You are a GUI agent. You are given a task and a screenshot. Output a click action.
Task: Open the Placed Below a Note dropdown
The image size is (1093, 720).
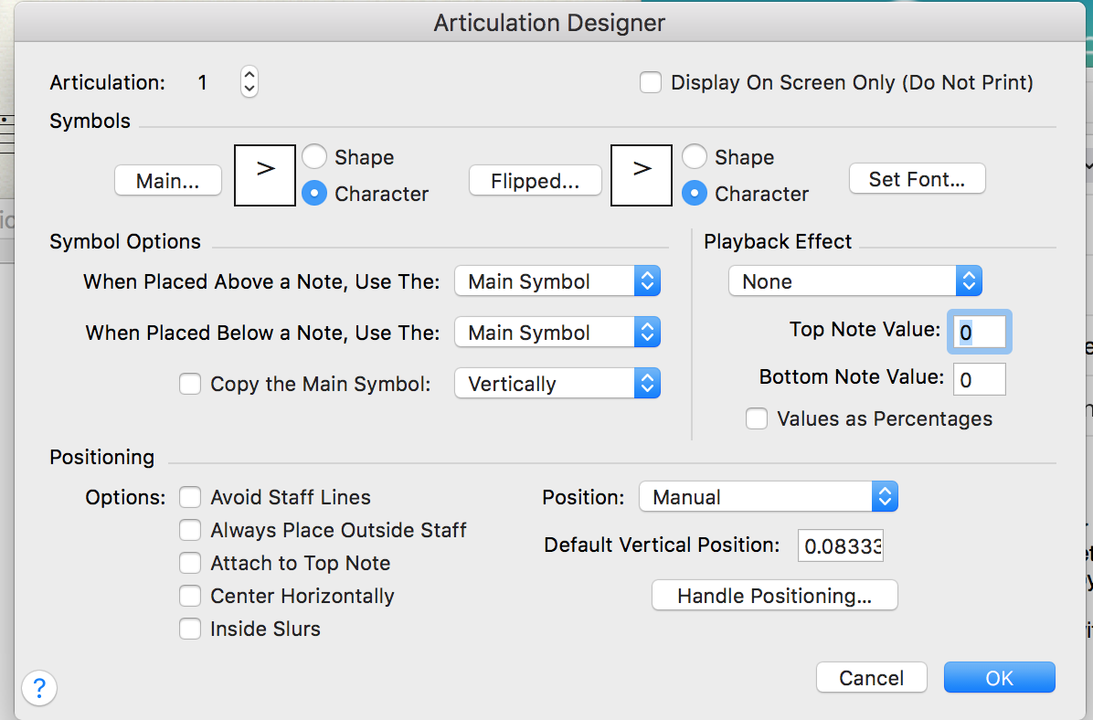click(x=557, y=333)
